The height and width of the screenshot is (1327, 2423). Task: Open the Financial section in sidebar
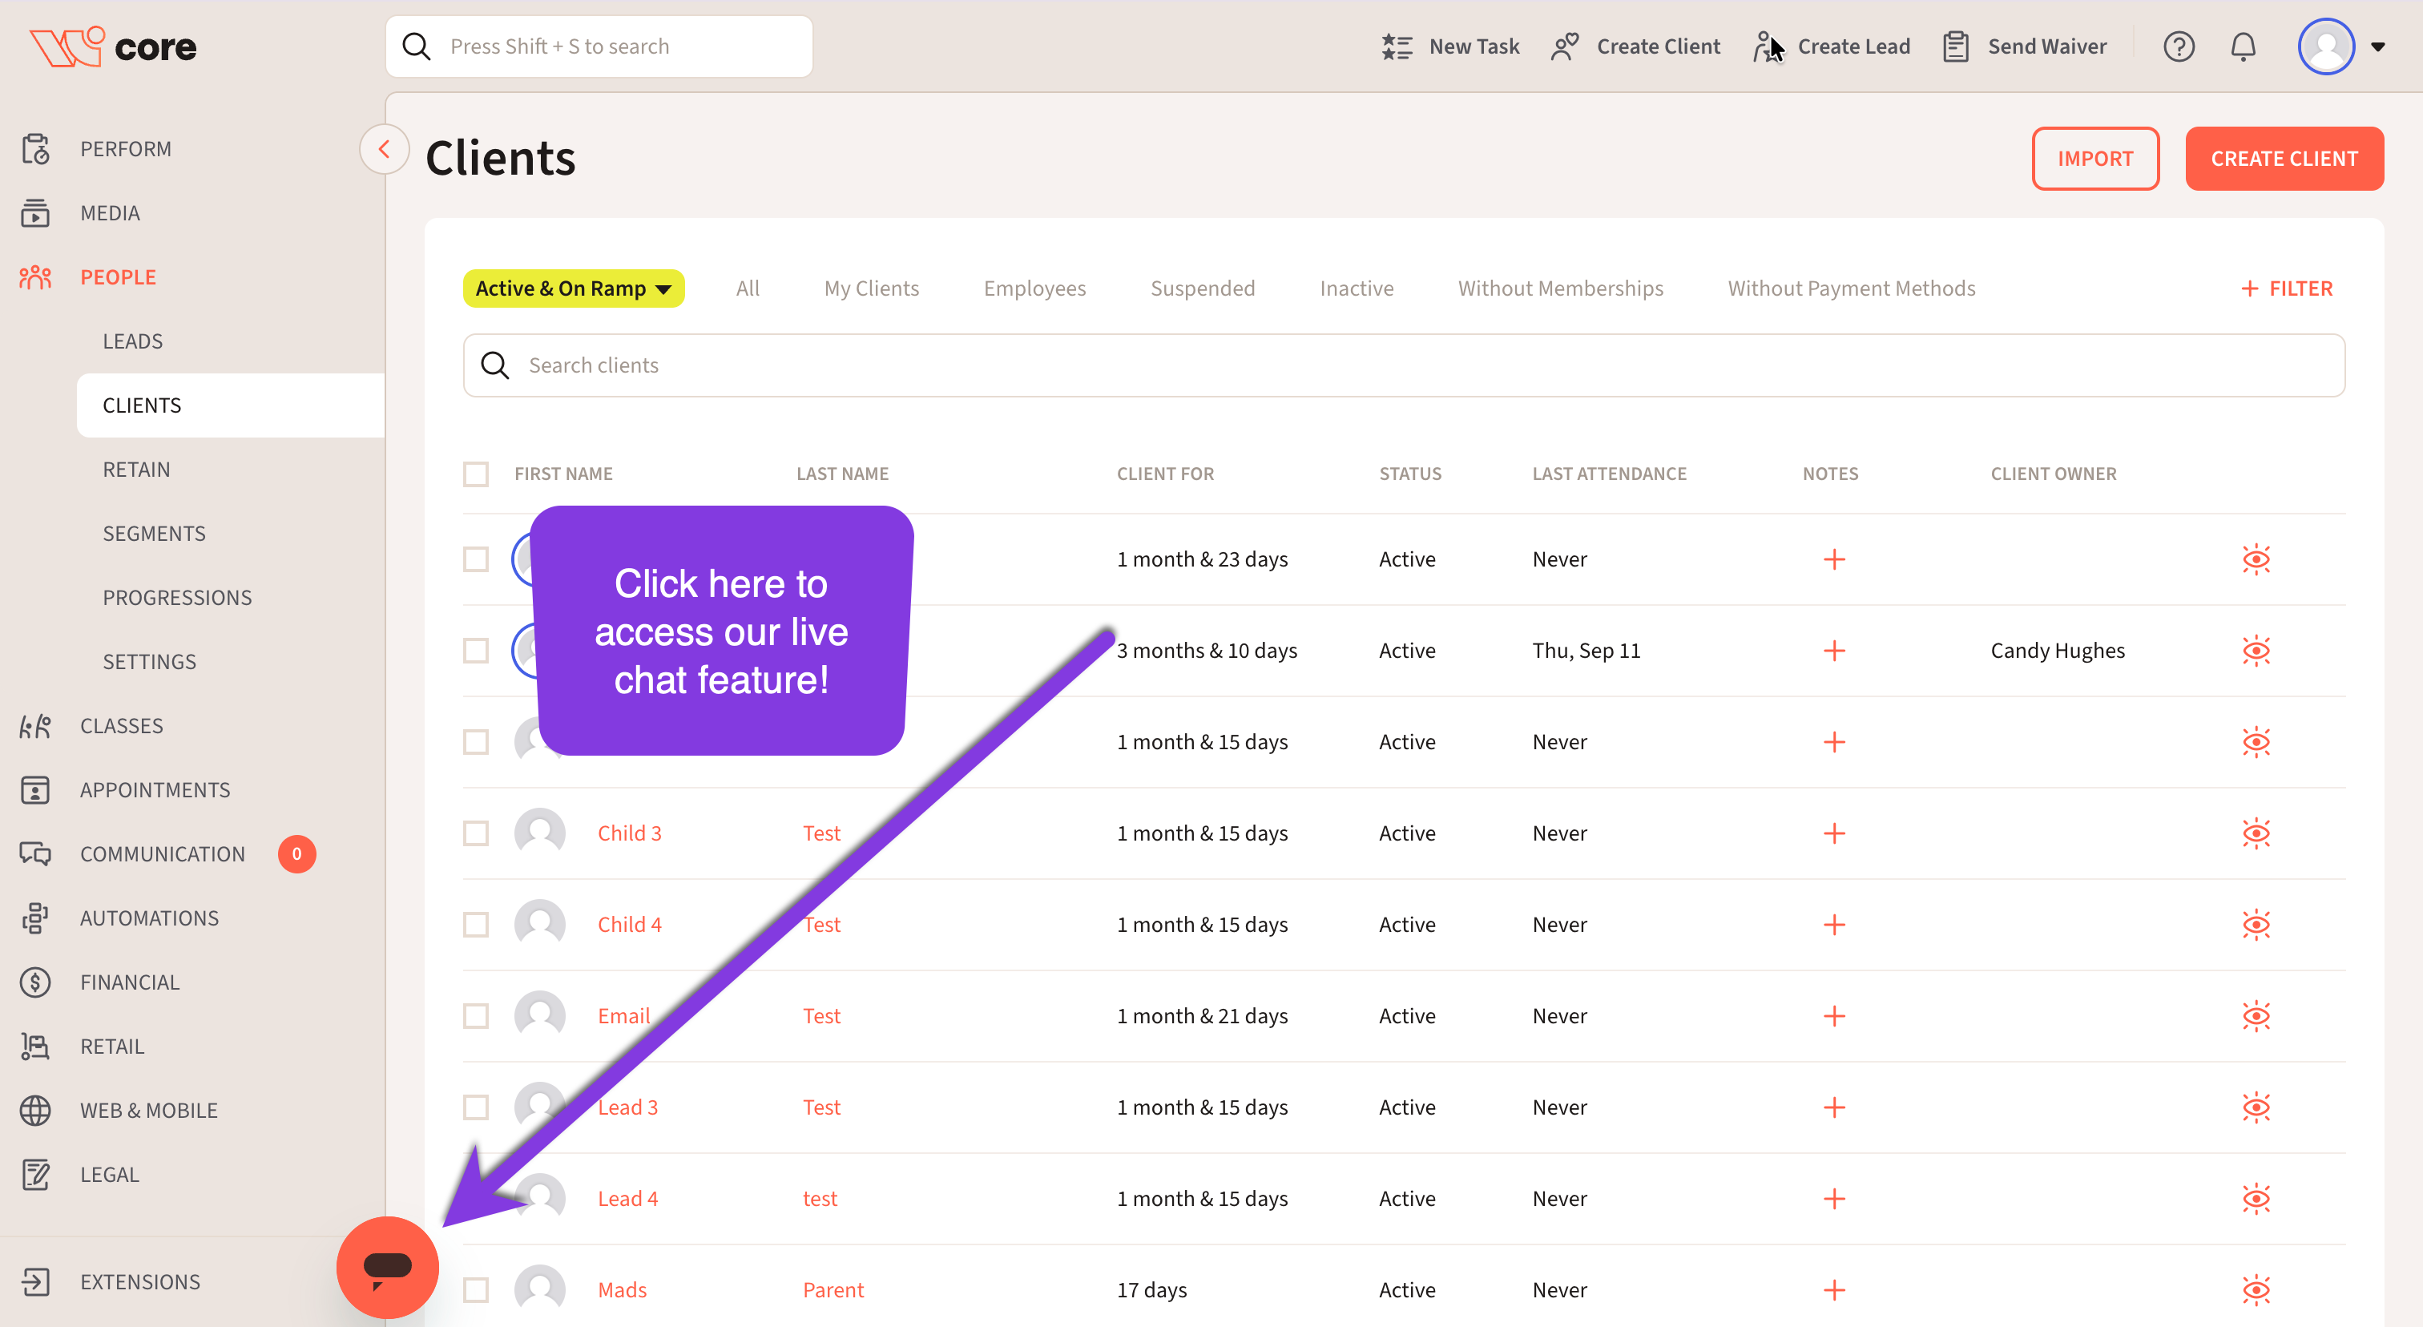click(129, 982)
